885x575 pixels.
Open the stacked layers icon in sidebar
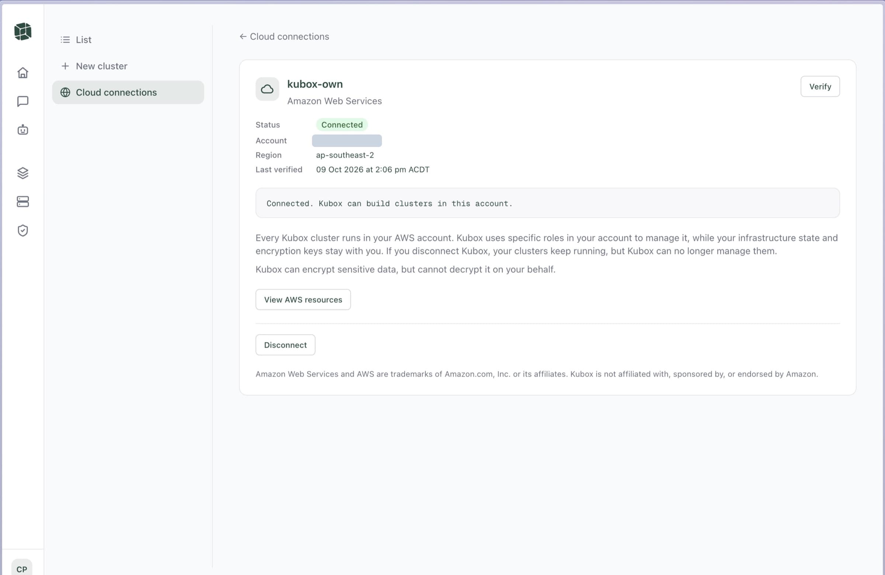23,173
